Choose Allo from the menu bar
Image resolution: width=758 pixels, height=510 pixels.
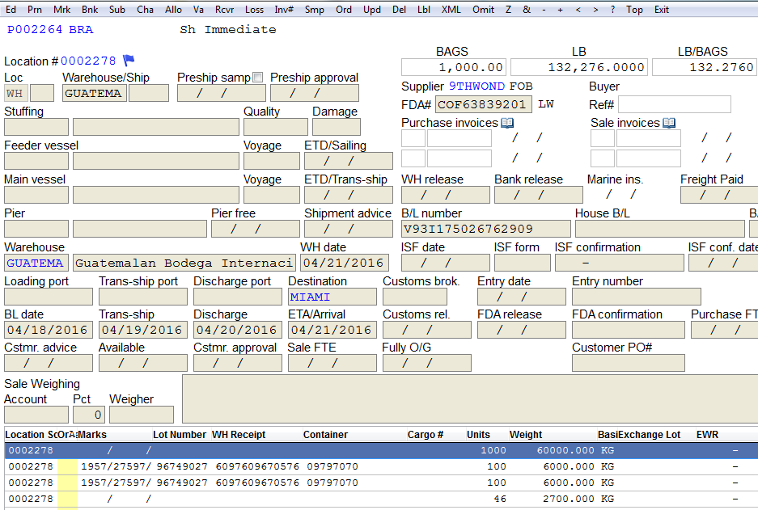174,10
